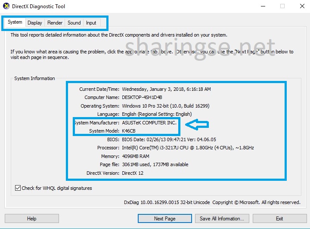
Task: Click Save All Information button
Action: [x=222, y=219]
